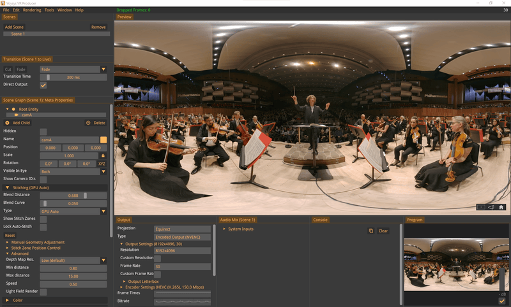Click the Add Child button
Viewport: 511px width, 307px height.
click(18, 123)
